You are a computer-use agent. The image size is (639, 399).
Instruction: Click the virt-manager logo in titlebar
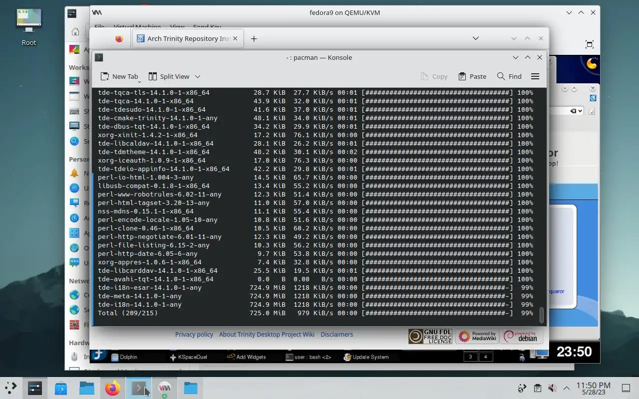pyautogui.click(x=97, y=12)
